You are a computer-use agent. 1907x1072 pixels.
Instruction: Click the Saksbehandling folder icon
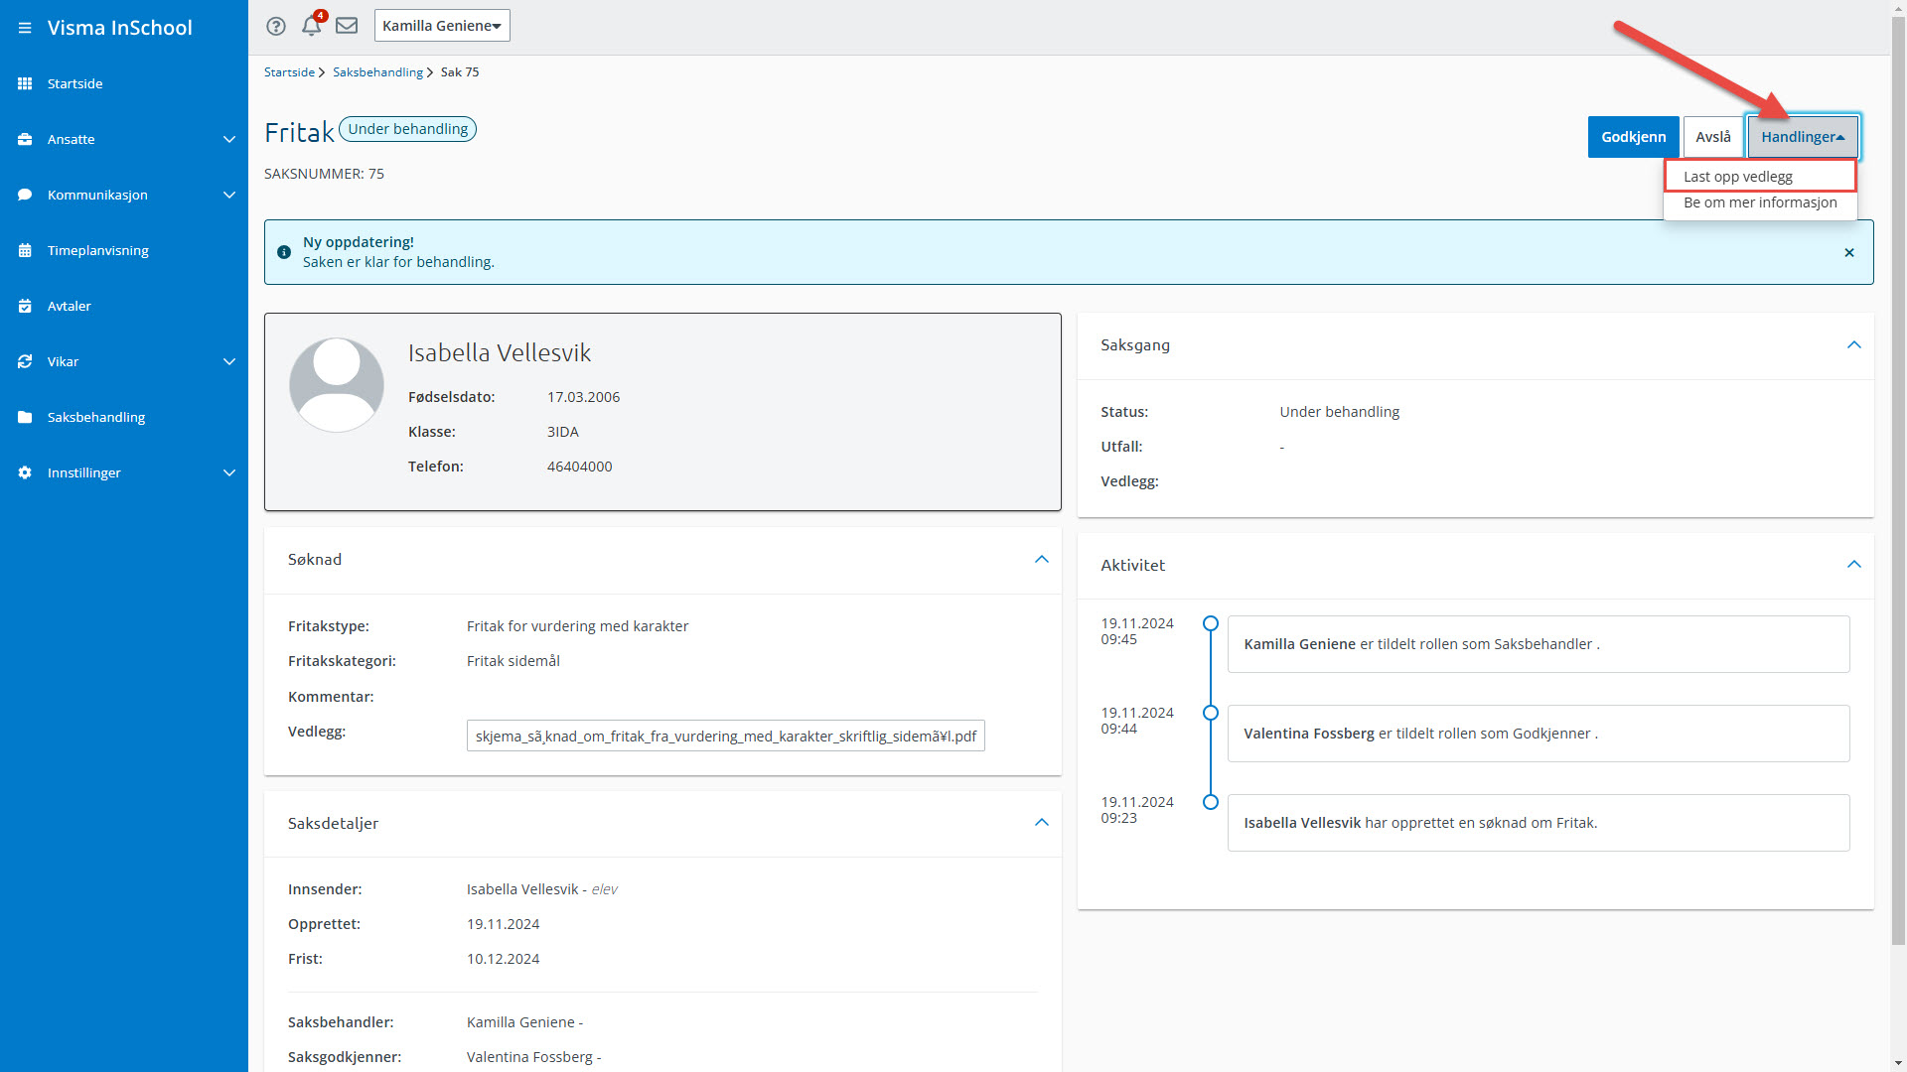25,417
